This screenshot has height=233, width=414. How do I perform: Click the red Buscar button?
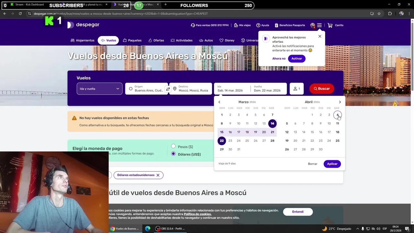tap(322, 89)
